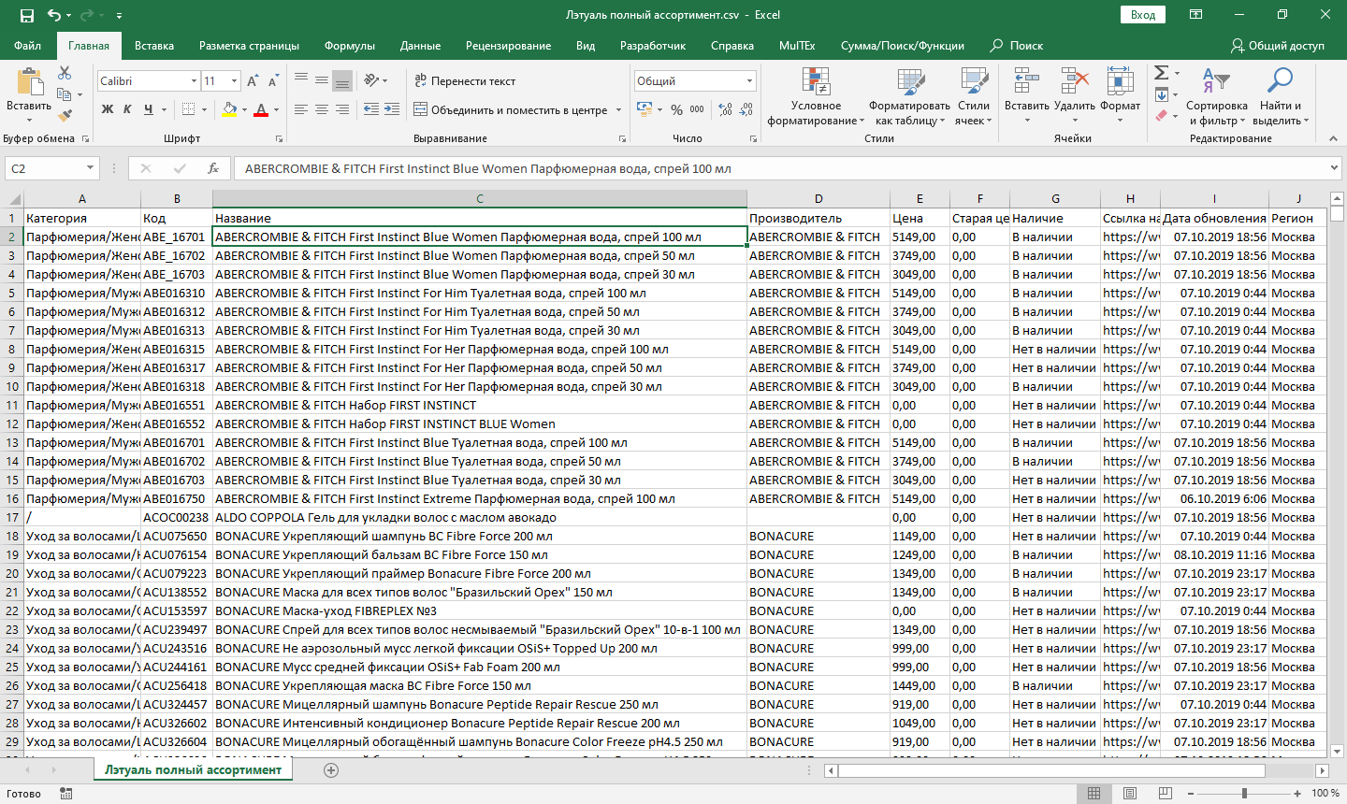Toggle Wrap Text (Перенести текст)
The height and width of the screenshot is (804, 1347).
pyautogui.click(x=464, y=81)
